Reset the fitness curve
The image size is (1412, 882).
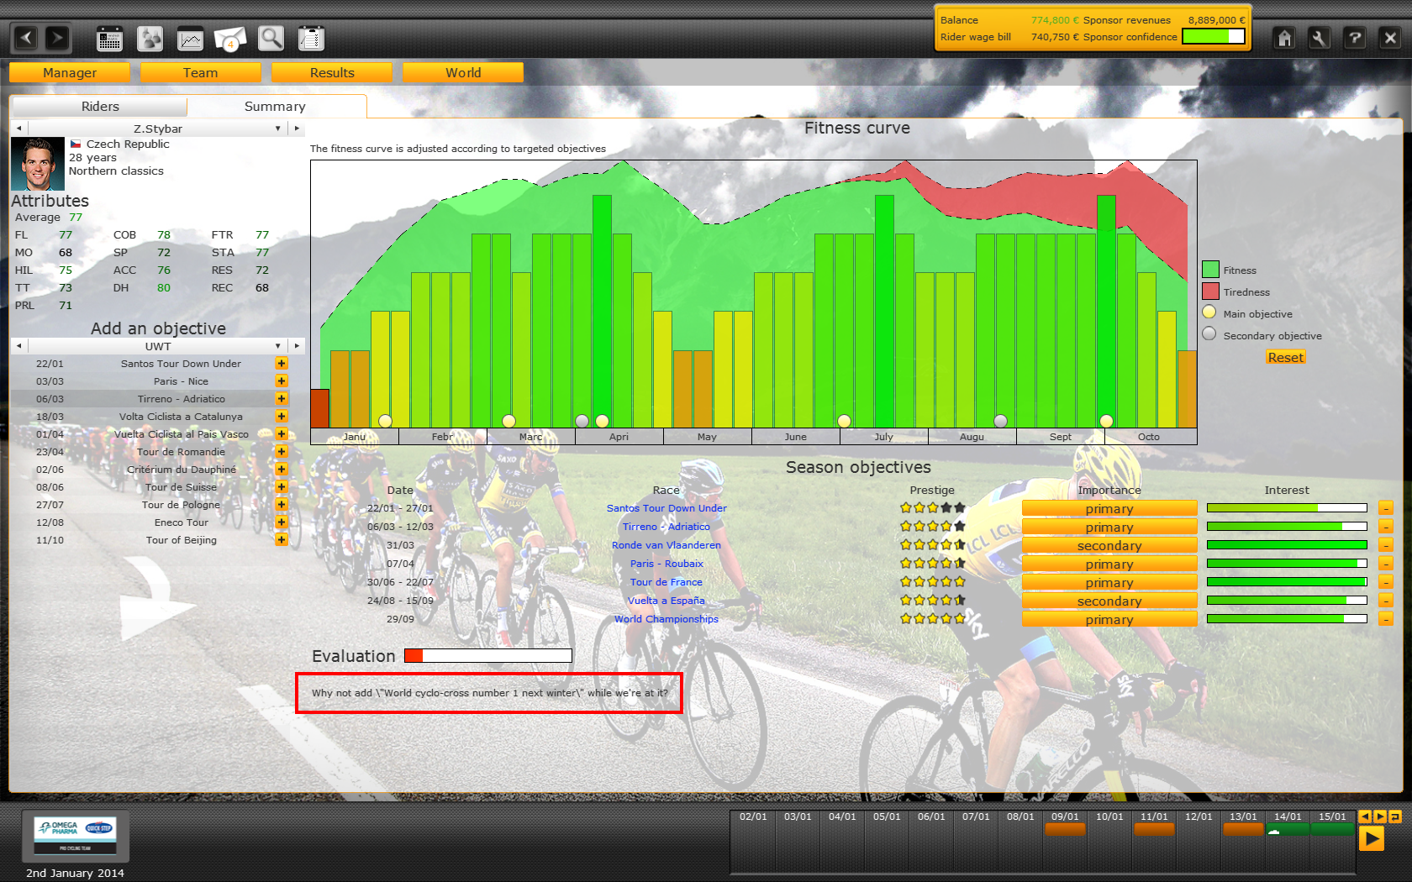1285,358
